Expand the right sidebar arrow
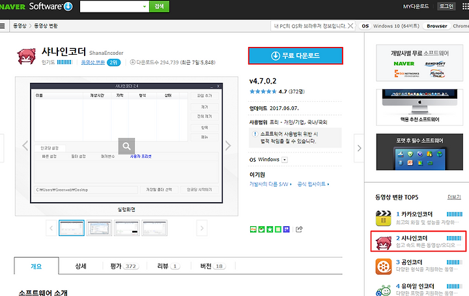This screenshot has width=469, height=296. point(359,148)
